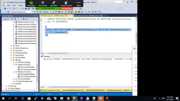Screen dimensions: 180x101
Task: Click the Disconnect plug icon in Object Explorer
Action: [x=15, y=19]
